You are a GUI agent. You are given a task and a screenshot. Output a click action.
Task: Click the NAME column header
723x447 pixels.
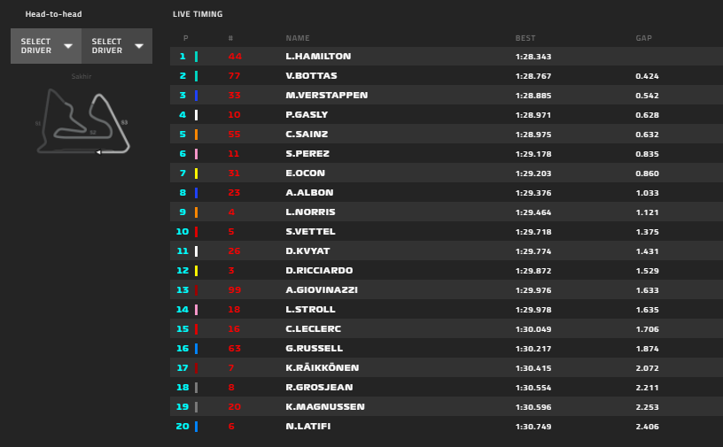point(298,38)
